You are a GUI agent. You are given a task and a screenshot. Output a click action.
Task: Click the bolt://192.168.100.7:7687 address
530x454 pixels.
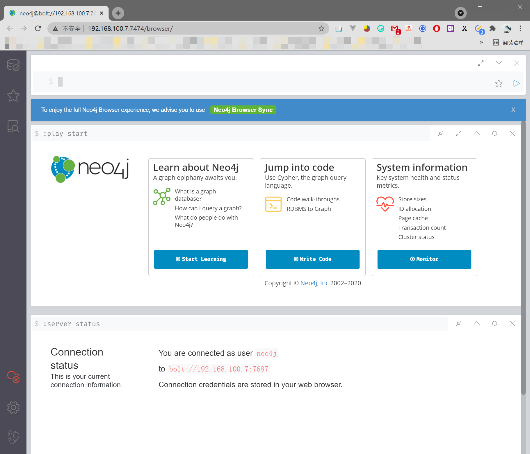tap(219, 369)
